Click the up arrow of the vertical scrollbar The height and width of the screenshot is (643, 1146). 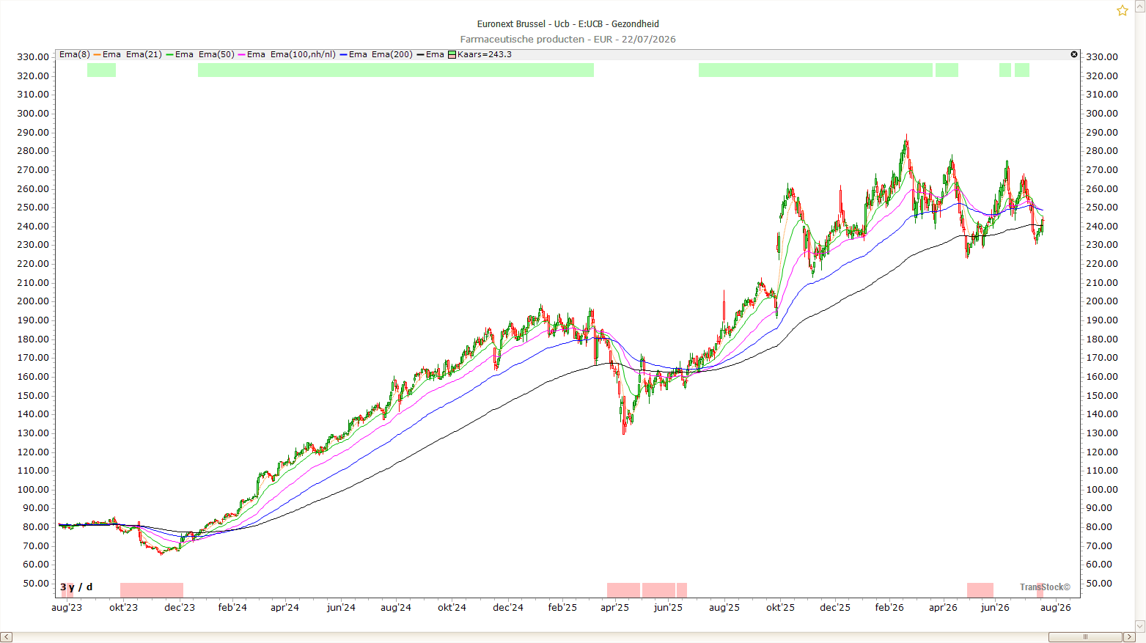1140,5
